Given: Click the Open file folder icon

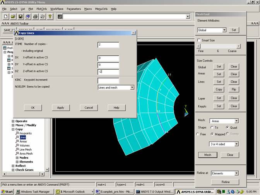Looking at the screenshot, I should (x=13, y=17).
